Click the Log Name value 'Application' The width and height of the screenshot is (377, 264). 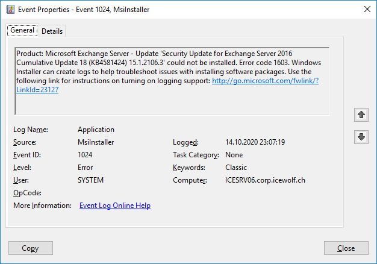(x=96, y=130)
